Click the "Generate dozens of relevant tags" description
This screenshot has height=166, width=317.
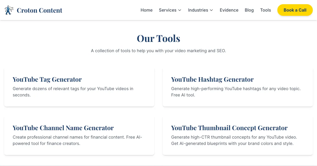[73, 92]
